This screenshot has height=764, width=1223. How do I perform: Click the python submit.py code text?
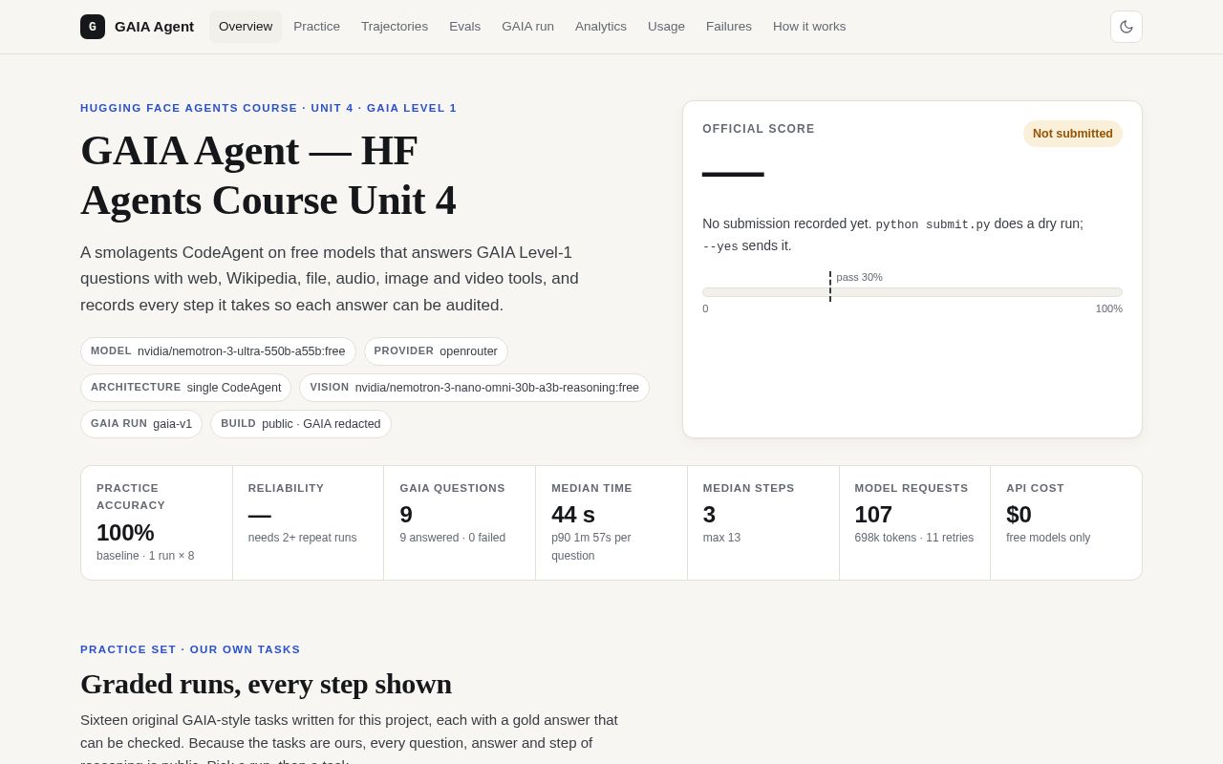pos(933,224)
